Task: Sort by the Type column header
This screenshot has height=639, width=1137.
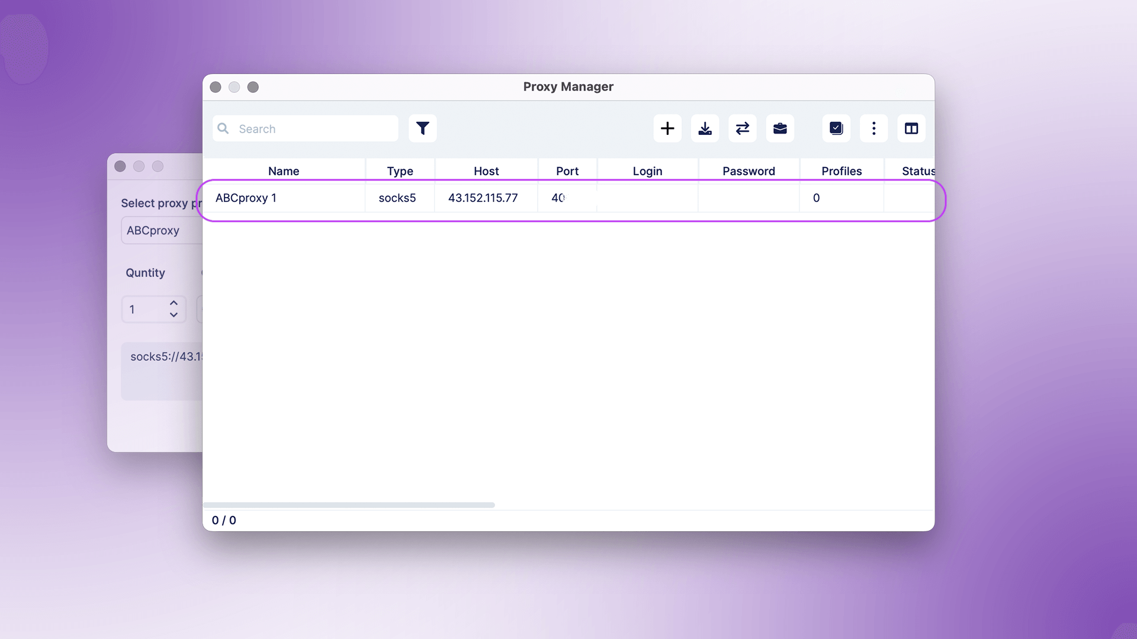Action: pyautogui.click(x=400, y=171)
